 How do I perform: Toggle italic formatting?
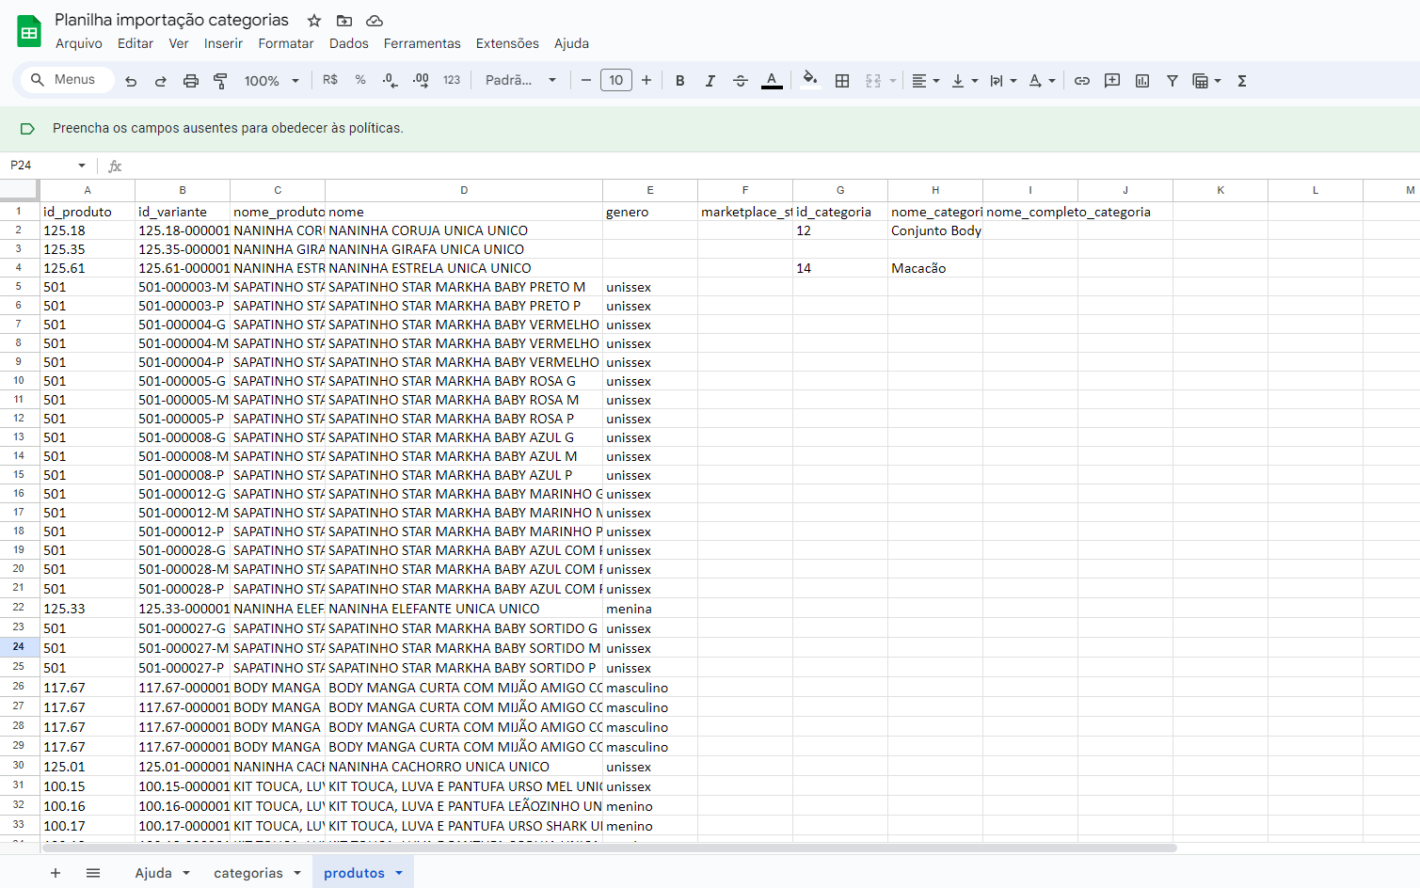(710, 81)
